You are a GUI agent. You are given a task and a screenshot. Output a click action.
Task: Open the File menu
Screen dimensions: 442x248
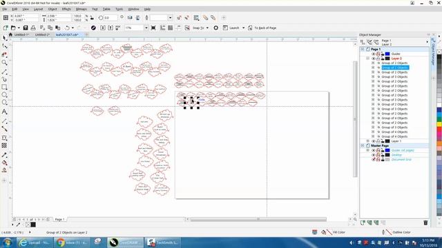[x=5, y=9]
